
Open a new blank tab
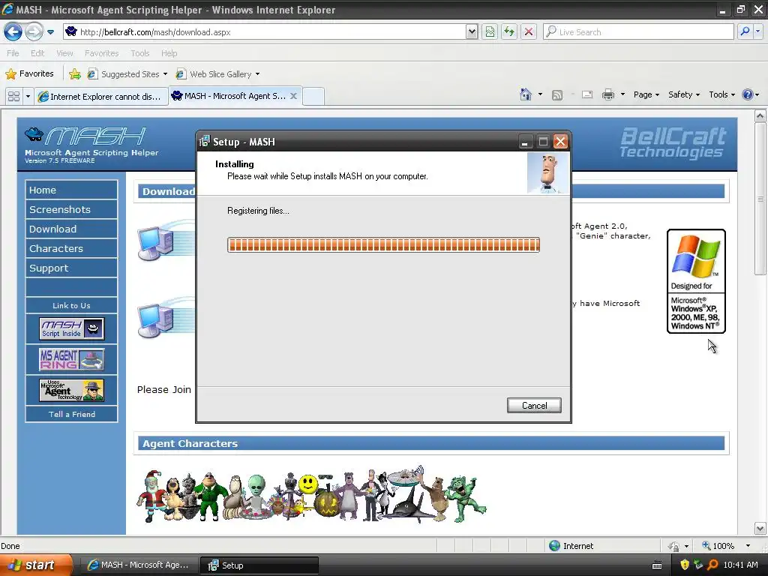(313, 96)
